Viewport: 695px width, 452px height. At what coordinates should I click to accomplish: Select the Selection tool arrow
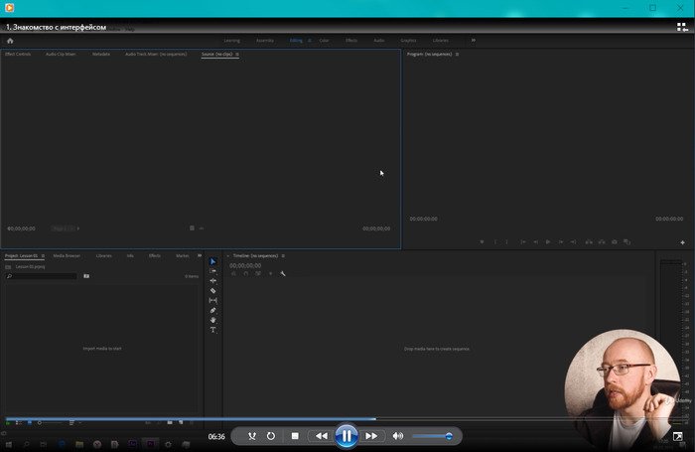[x=212, y=261]
